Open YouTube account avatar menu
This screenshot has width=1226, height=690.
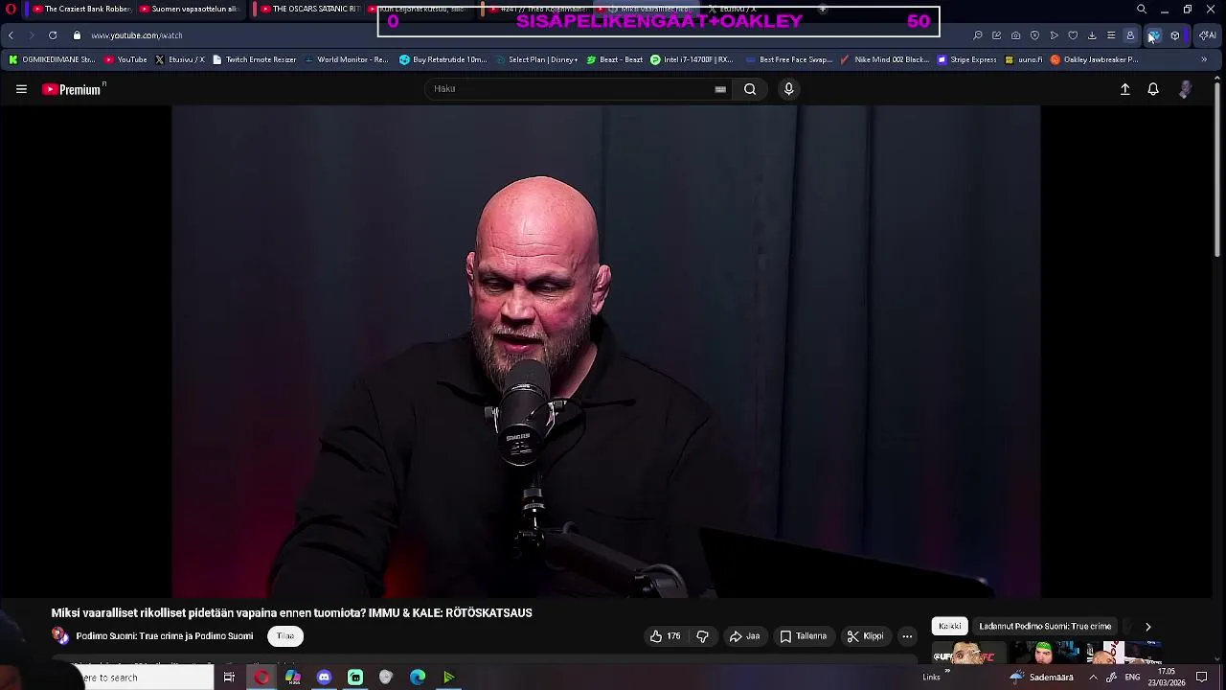1186,89
